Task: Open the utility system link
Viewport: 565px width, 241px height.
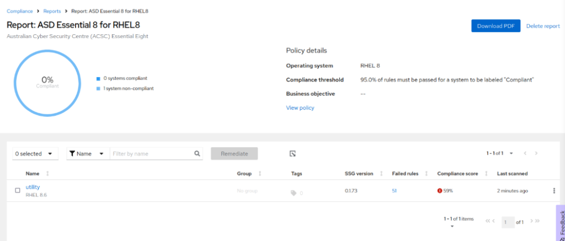Action: [x=33, y=187]
